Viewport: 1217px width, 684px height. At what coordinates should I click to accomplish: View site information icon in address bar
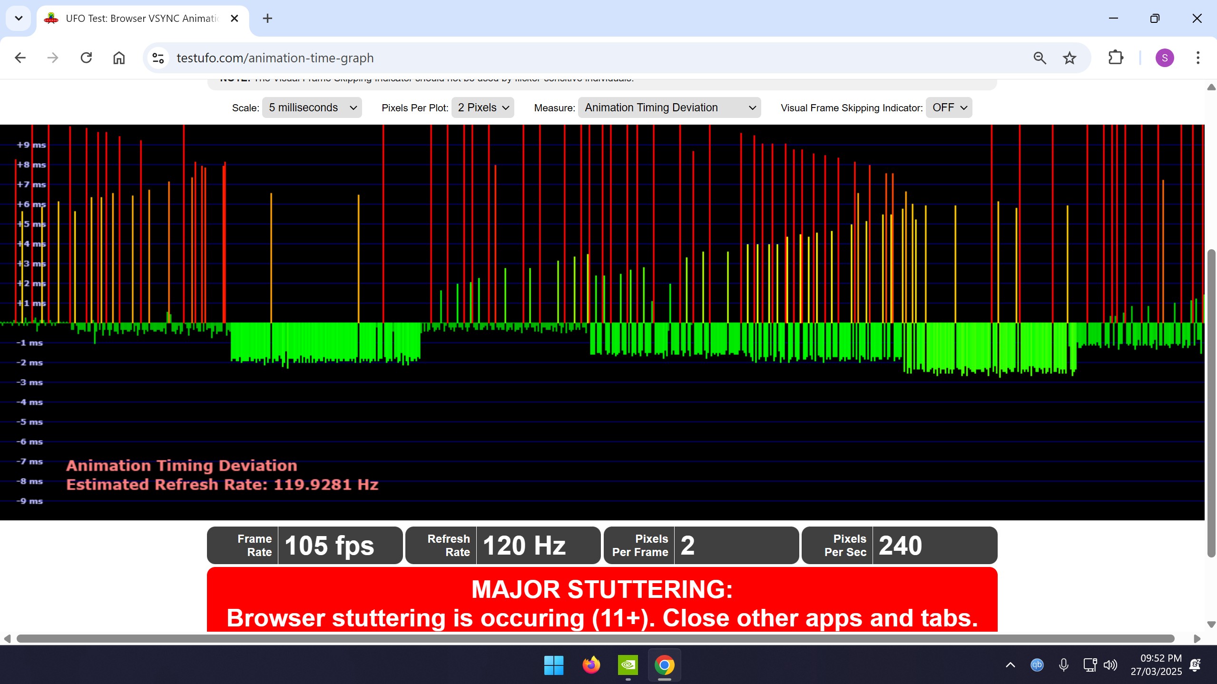(x=158, y=58)
